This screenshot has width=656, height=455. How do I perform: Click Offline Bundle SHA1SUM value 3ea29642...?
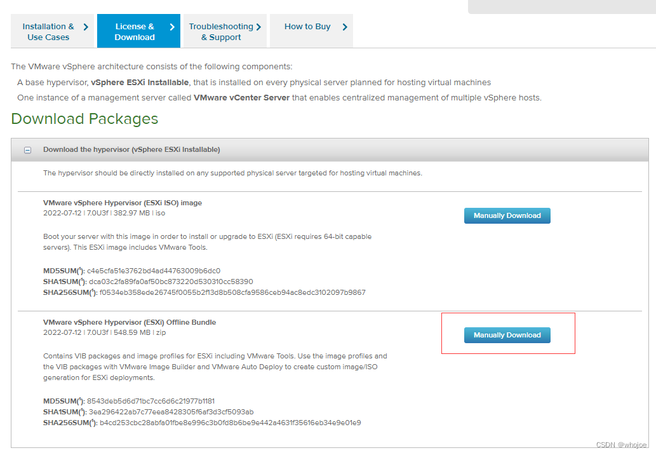tap(171, 412)
